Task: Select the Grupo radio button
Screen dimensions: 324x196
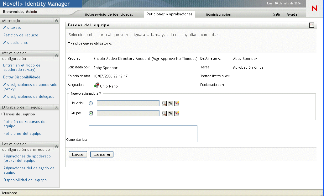Action: pos(91,114)
